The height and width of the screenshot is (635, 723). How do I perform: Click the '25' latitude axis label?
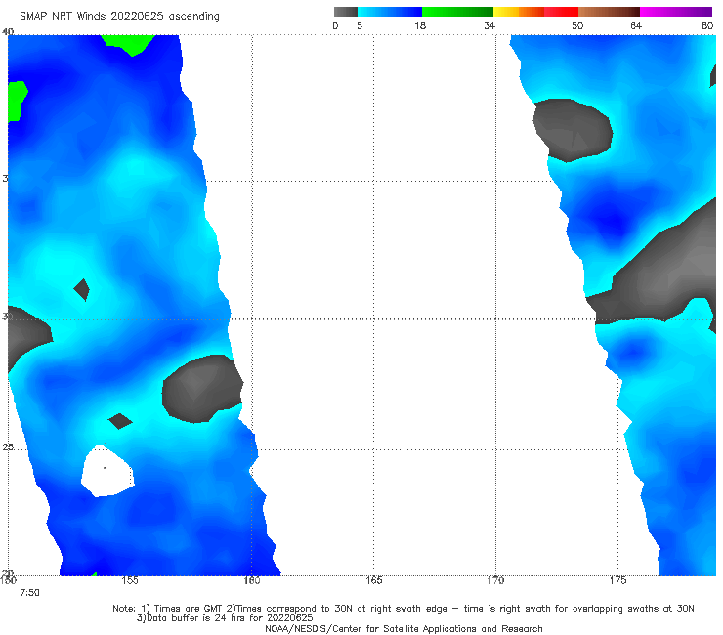coord(8,447)
